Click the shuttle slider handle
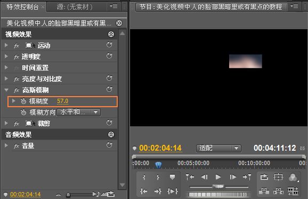308x199 pixels. [x=218, y=187]
